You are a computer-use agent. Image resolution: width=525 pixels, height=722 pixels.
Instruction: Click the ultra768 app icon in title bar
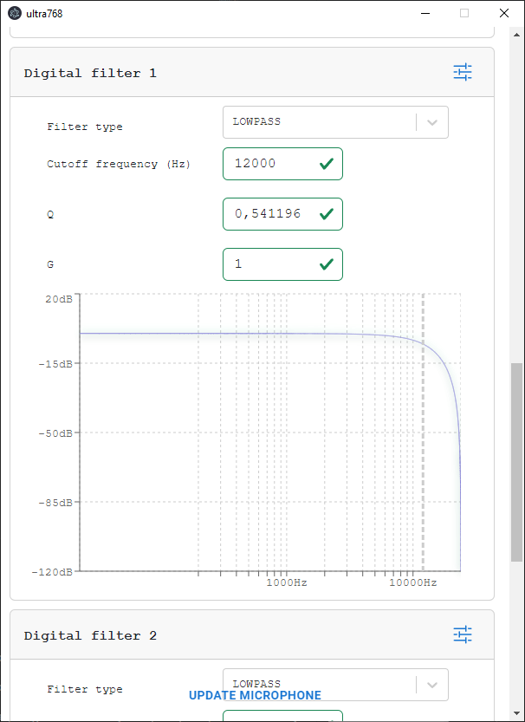pos(15,13)
